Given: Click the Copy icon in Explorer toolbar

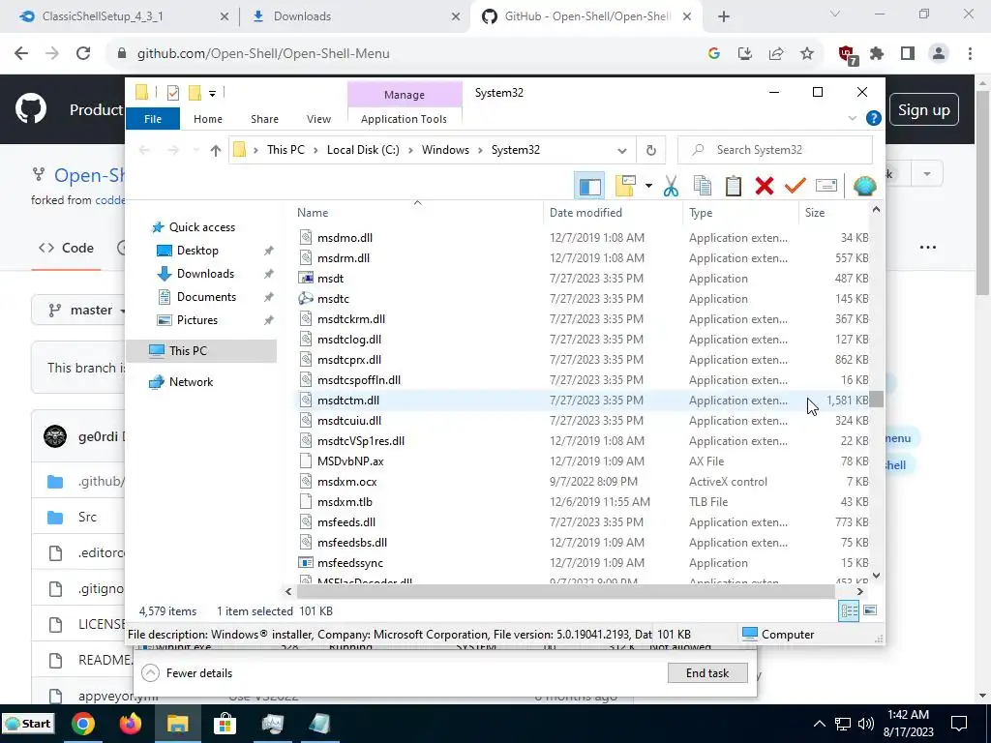Looking at the screenshot, I should click(x=703, y=186).
